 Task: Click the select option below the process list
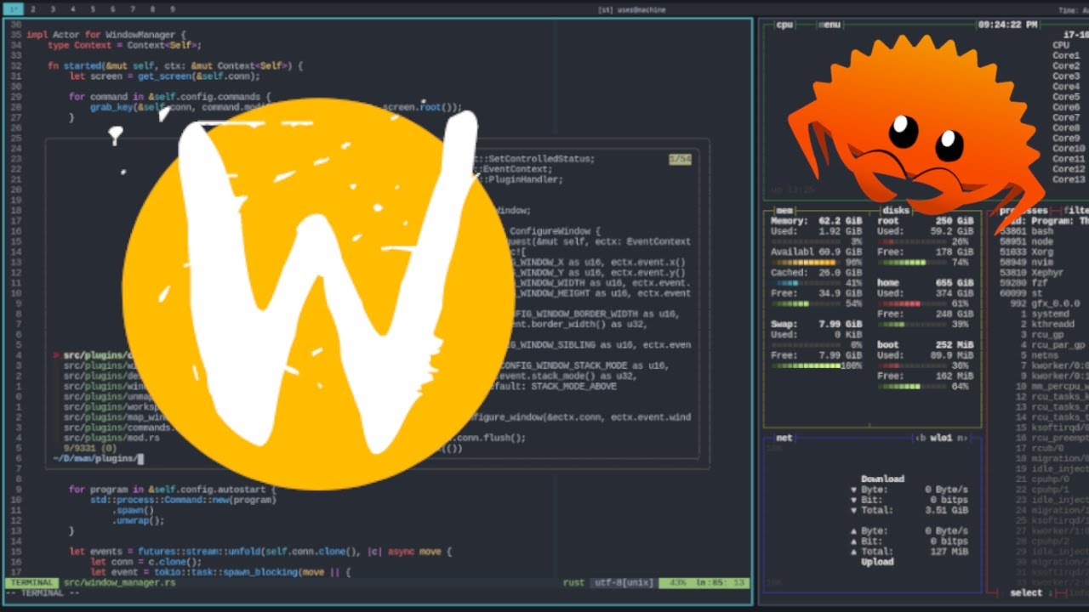coord(1026,592)
